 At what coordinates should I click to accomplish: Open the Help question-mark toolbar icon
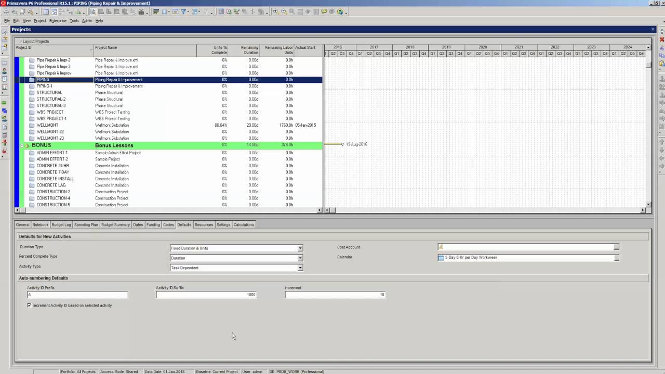point(340,11)
